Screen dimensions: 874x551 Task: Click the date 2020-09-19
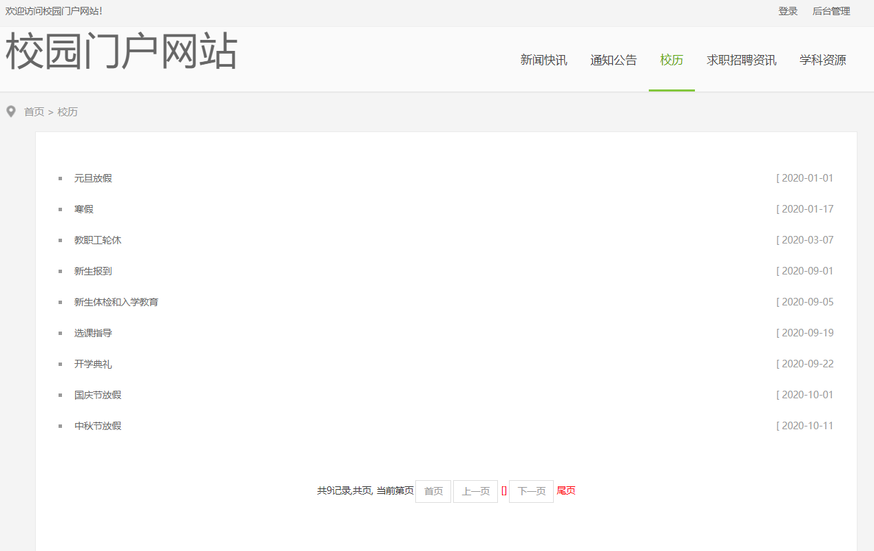pyautogui.click(x=807, y=333)
